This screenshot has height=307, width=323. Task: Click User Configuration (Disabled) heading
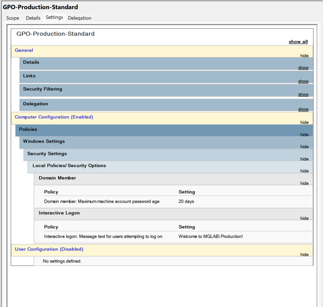coord(49,249)
